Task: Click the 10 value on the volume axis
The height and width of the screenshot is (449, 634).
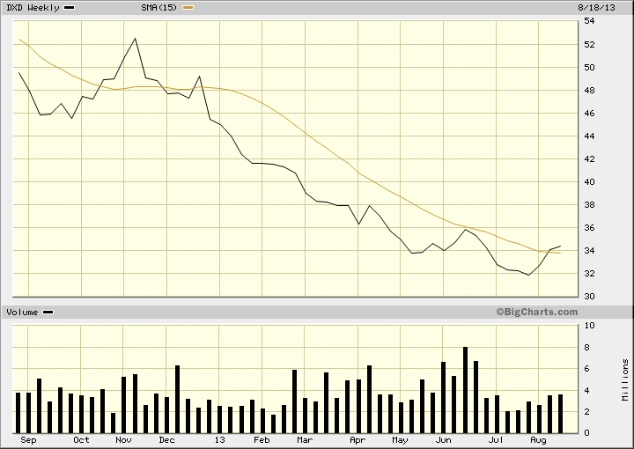Action: pos(589,326)
